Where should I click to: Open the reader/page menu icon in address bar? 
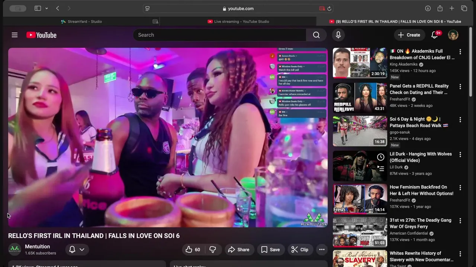pyautogui.click(x=148, y=9)
